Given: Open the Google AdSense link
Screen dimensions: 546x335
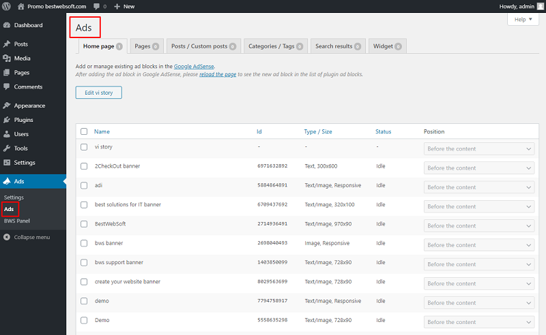Looking at the screenshot, I should (194, 66).
